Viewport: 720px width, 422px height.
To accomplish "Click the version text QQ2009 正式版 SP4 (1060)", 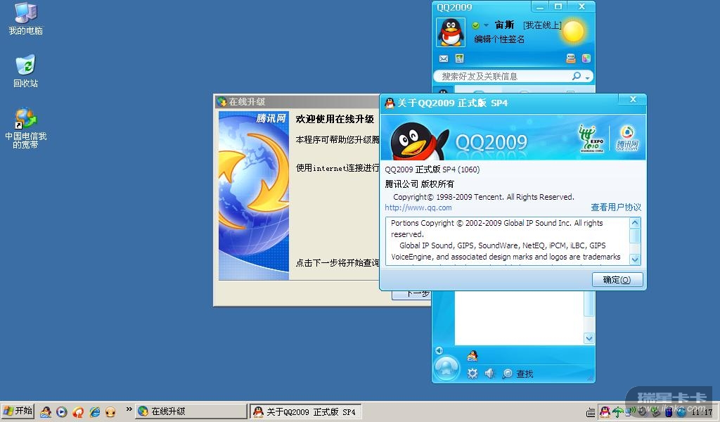I will pyautogui.click(x=432, y=170).
